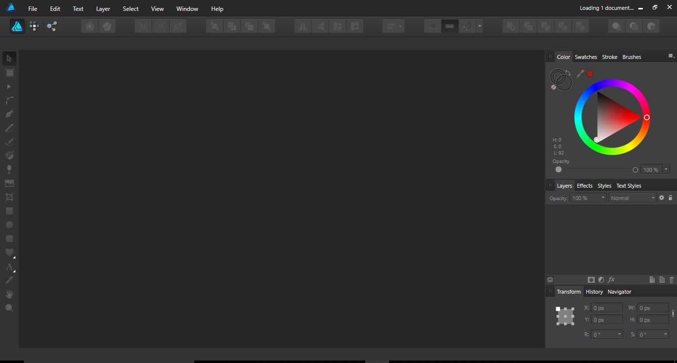Open the Select menu

130,8
